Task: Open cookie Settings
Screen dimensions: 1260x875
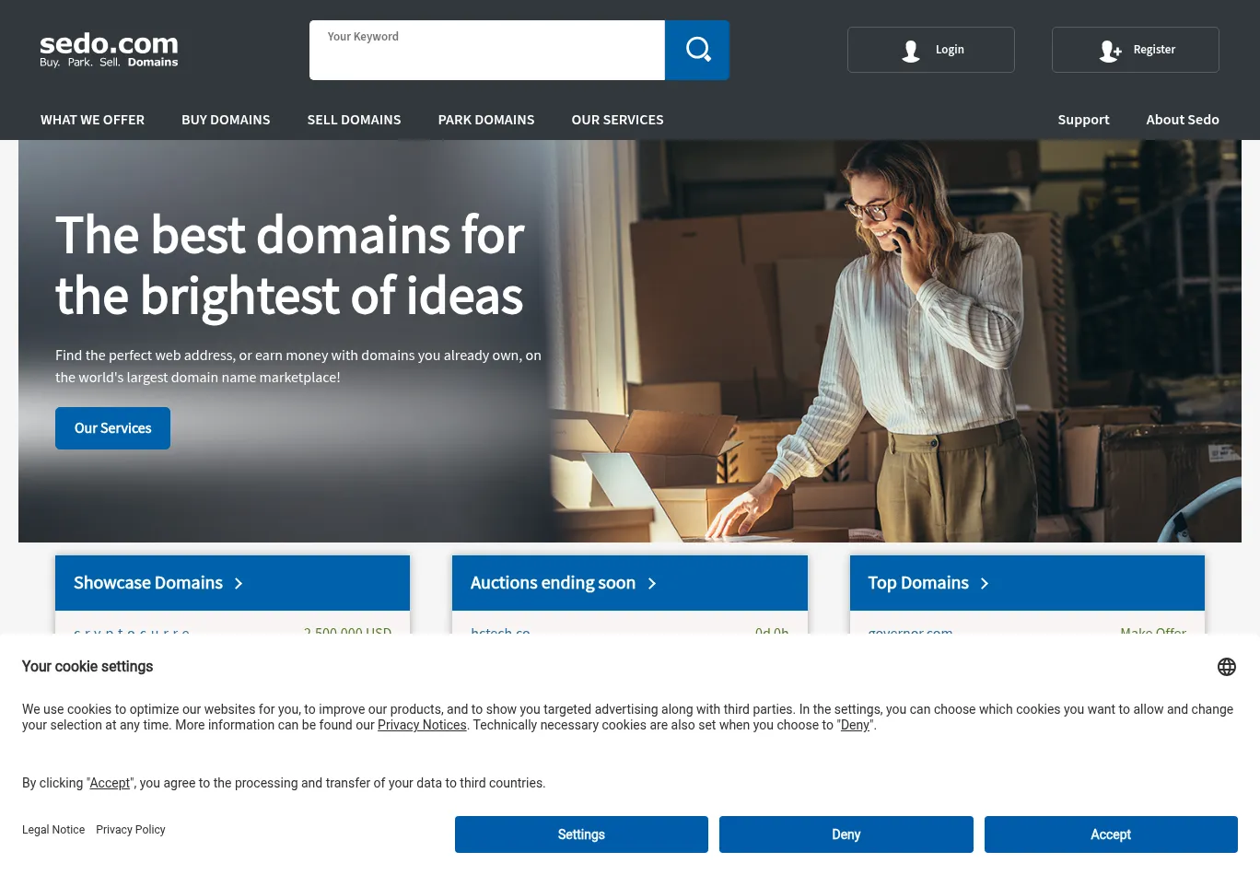Action: (581, 834)
